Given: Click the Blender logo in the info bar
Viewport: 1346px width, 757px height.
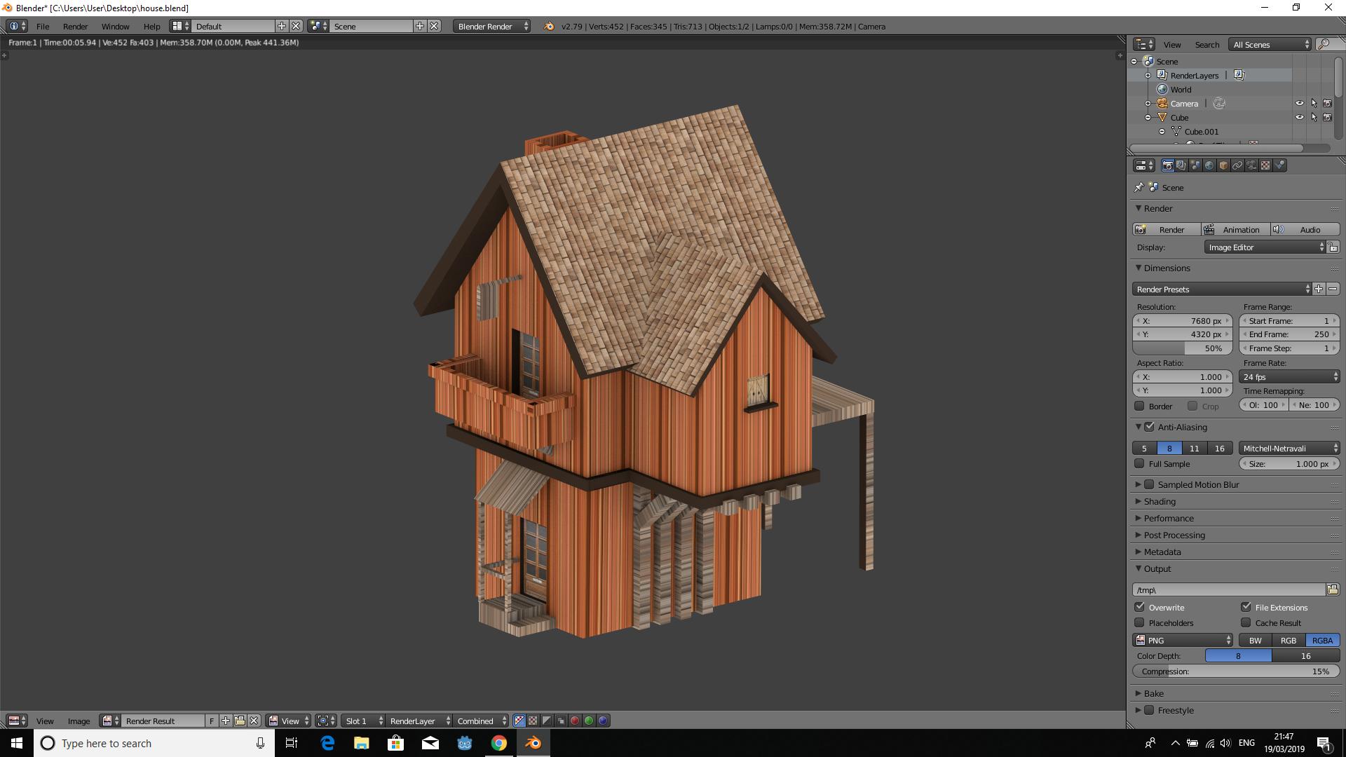Looking at the screenshot, I should click(x=549, y=26).
